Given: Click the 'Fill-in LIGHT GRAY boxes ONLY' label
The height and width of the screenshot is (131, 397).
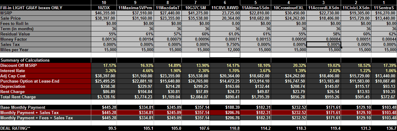Looking at the screenshot, I should 31,8.
